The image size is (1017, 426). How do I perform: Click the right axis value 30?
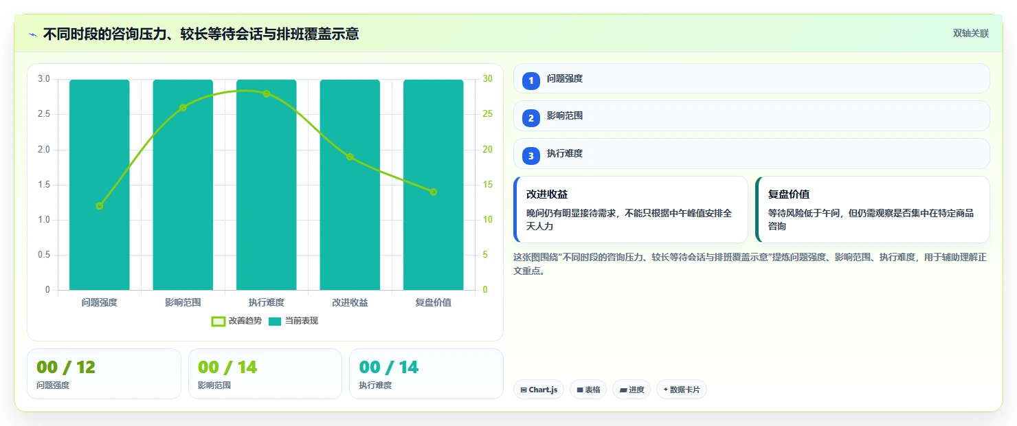[488, 79]
